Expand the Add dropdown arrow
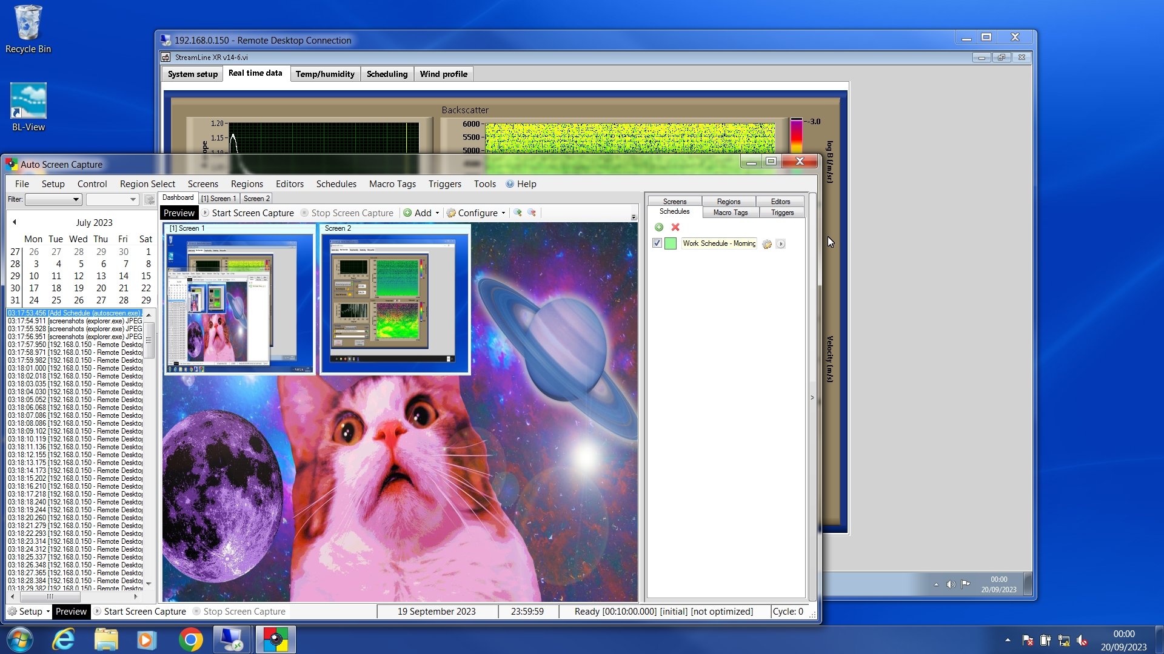Screen dimensions: 1164x654 pos(437,213)
